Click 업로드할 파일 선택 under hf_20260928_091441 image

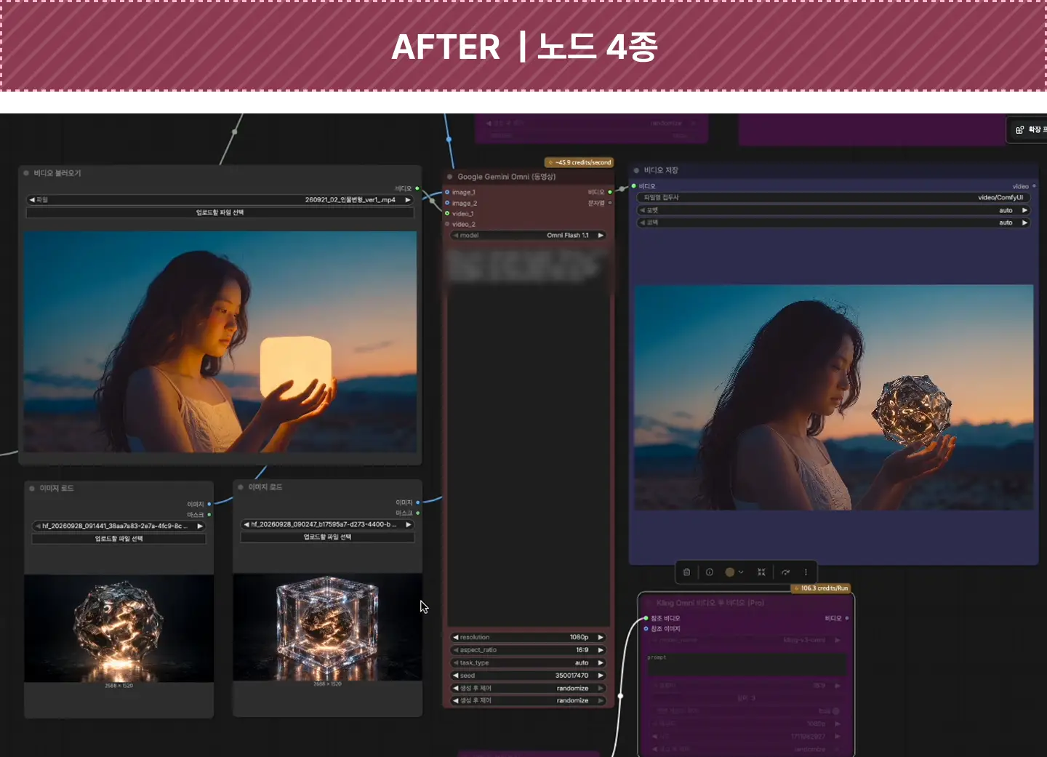[x=119, y=539]
